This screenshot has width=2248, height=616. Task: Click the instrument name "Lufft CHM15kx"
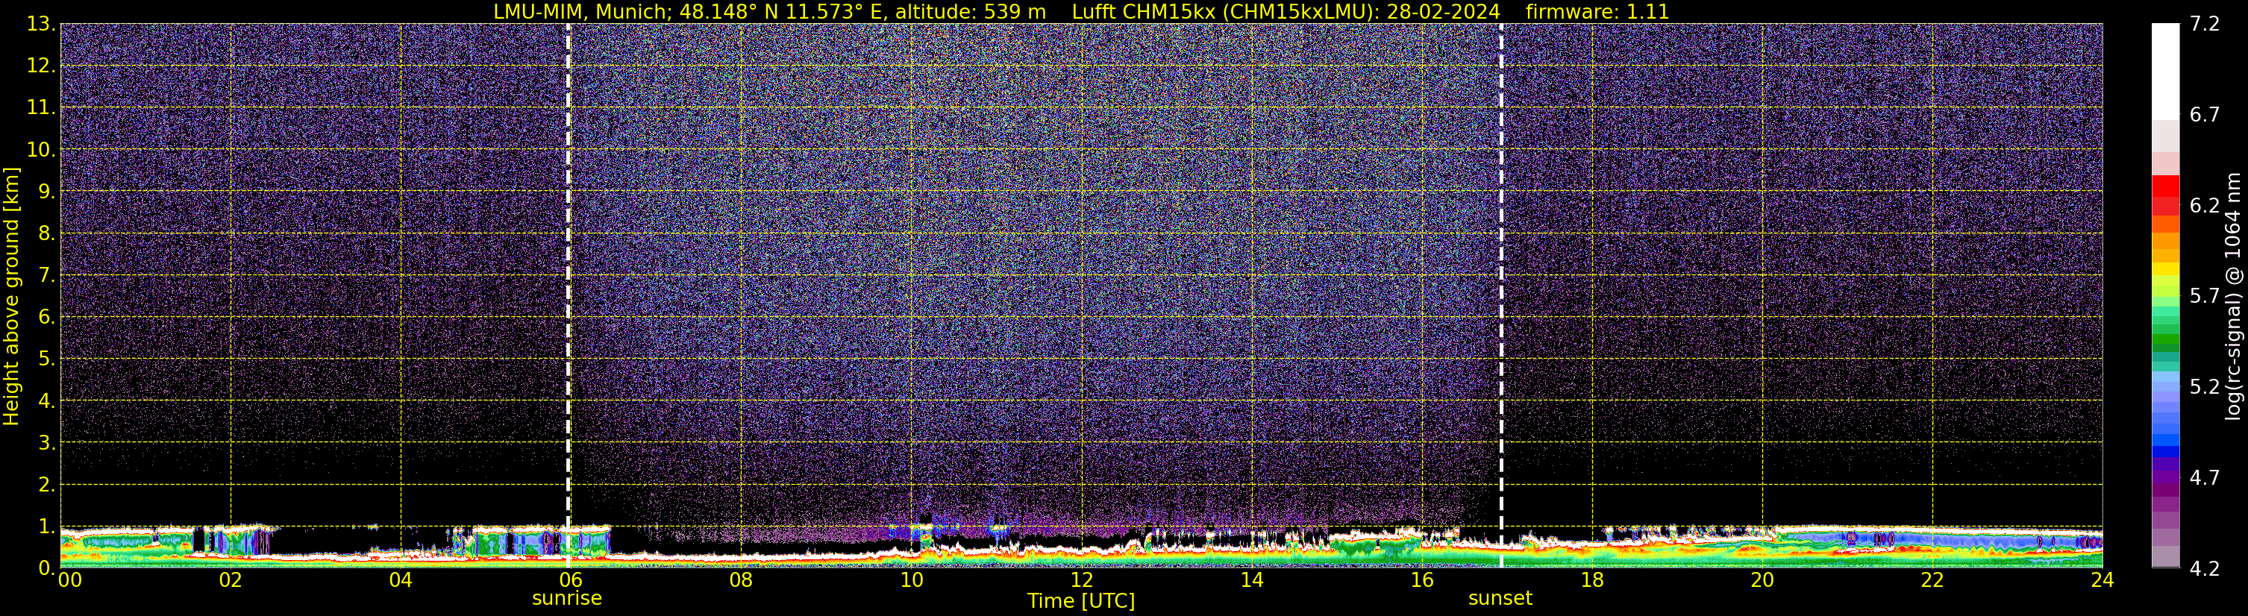click(x=1144, y=12)
